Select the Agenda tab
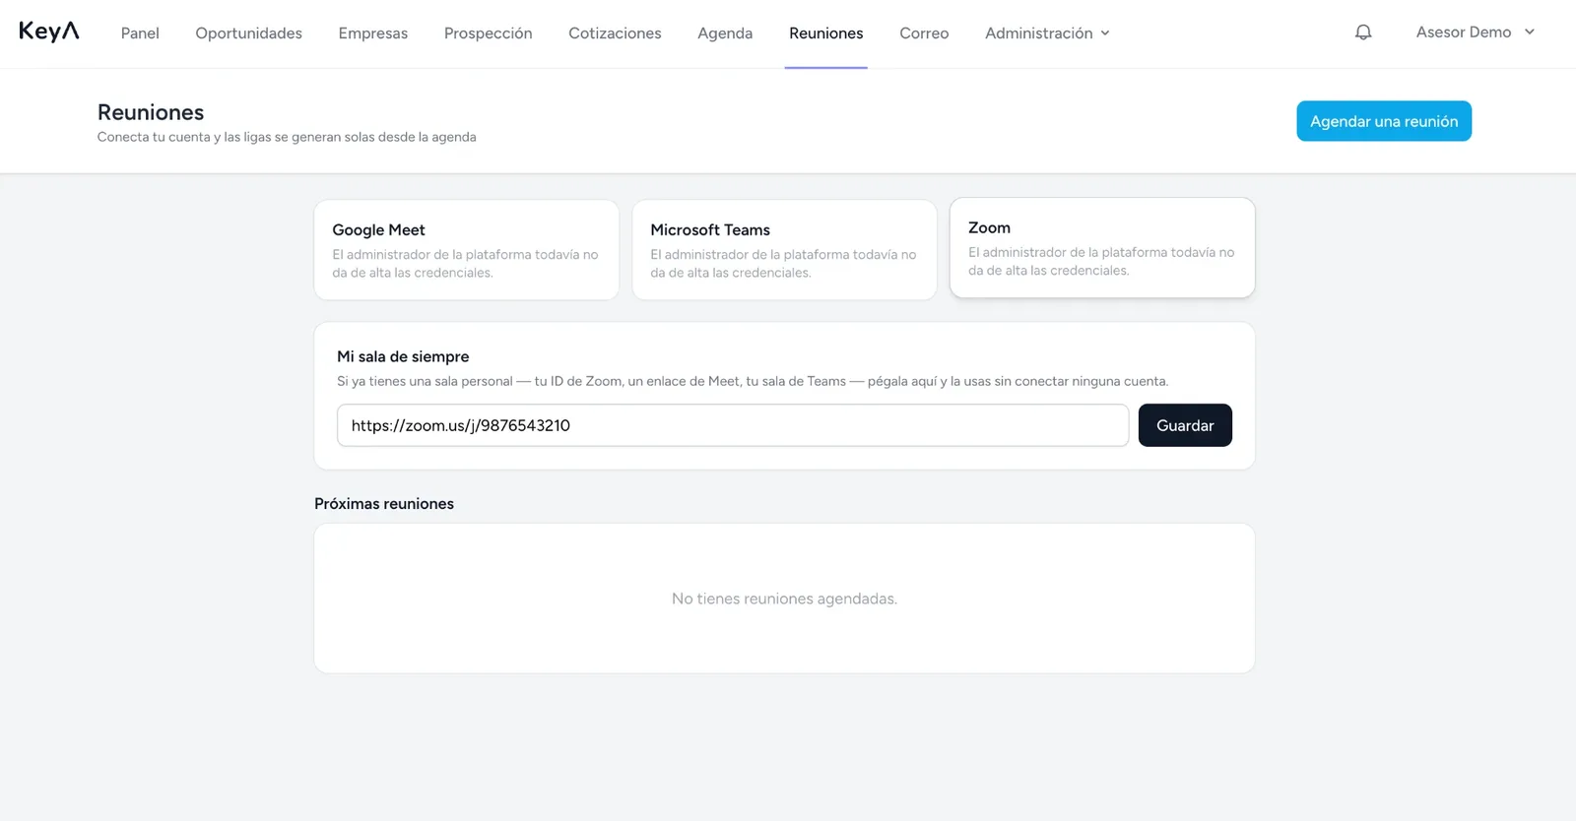 pos(725,33)
